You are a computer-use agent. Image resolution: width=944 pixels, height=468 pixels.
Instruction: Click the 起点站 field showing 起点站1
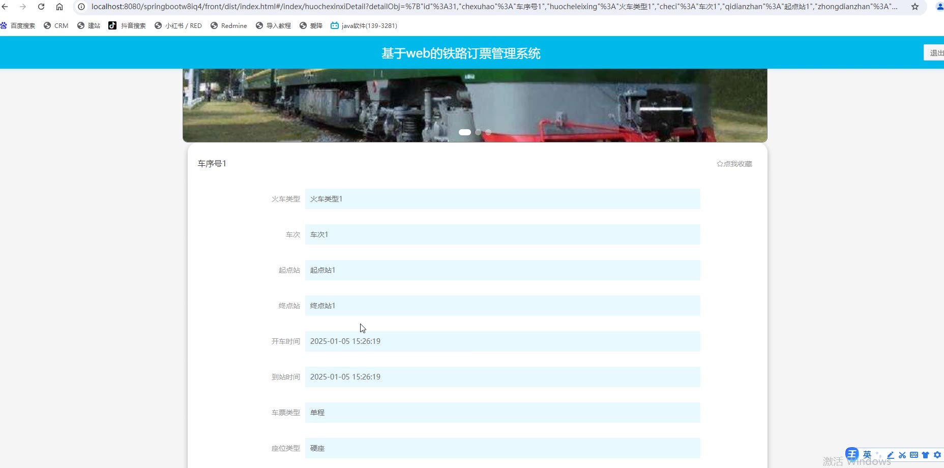point(503,270)
